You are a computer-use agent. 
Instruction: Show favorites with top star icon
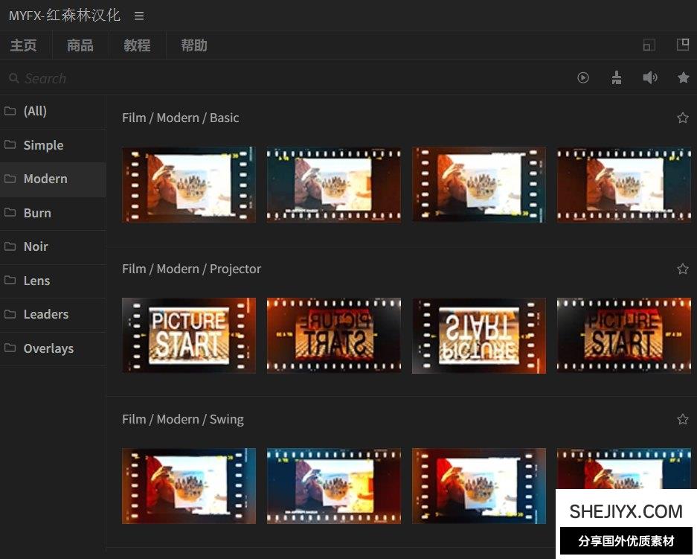pyautogui.click(x=683, y=77)
